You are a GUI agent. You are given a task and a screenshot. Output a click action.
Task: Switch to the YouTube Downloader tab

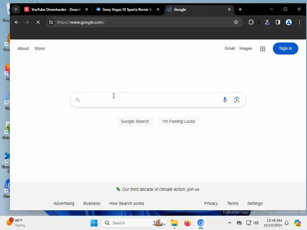[x=56, y=9]
